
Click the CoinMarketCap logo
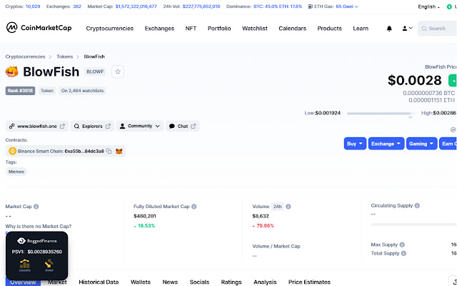point(39,28)
